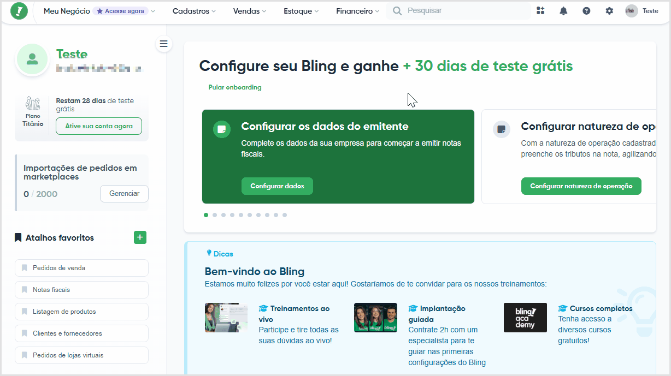Image resolution: width=671 pixels, height=376 pixels.
Task: Click bookmark icon beside Pedidos de lojas virtuais
Action: [x=24, y=355]
